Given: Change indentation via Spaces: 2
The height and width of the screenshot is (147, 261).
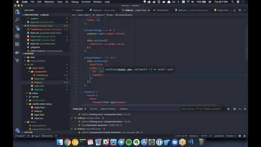Looking at the screenshot, I should (x=194, y=136).
